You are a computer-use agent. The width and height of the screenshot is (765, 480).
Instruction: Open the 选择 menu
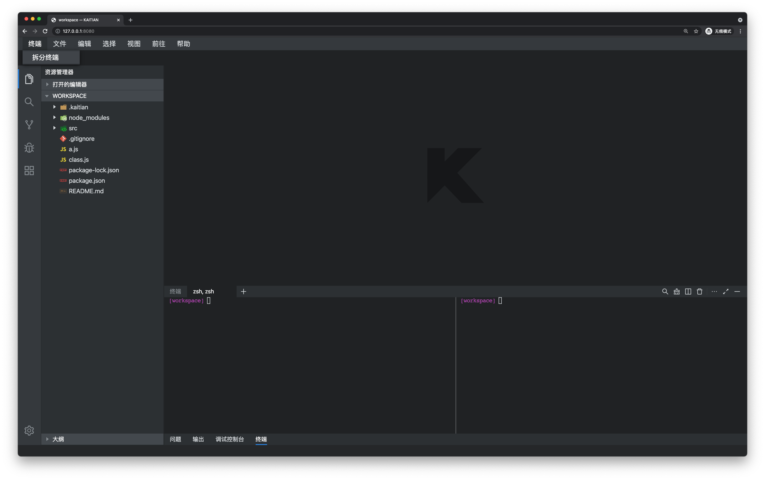109,44
